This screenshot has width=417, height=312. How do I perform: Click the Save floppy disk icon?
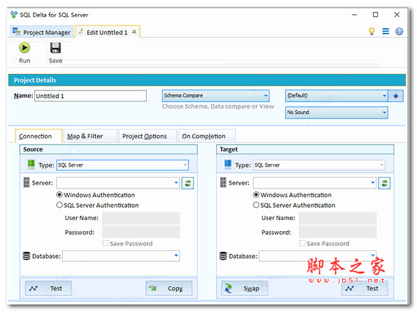click(x=56, y=48)
